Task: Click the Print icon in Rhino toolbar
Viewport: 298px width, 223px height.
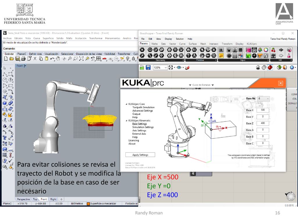Action: [x=23, y=59]
